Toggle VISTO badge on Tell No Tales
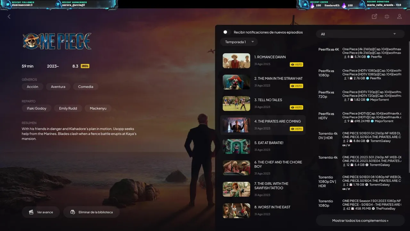410x231 pixels. [296, 107]
